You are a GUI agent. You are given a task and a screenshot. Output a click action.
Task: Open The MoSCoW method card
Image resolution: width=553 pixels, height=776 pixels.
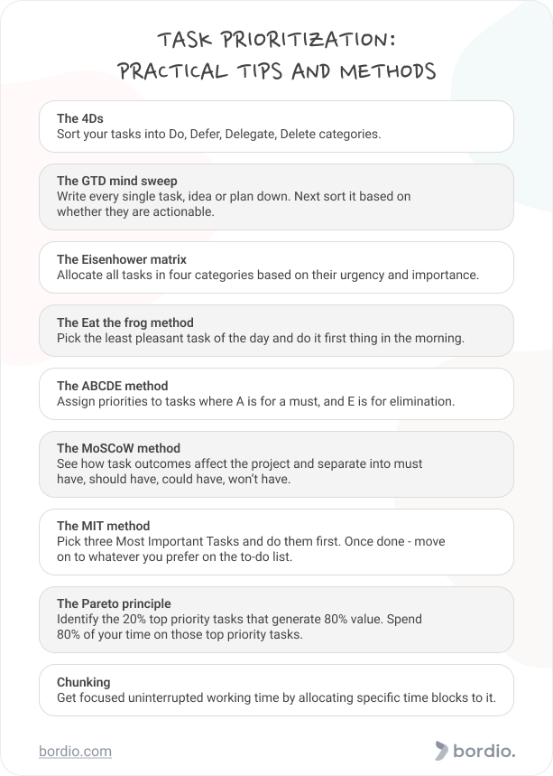pos(276,464)
